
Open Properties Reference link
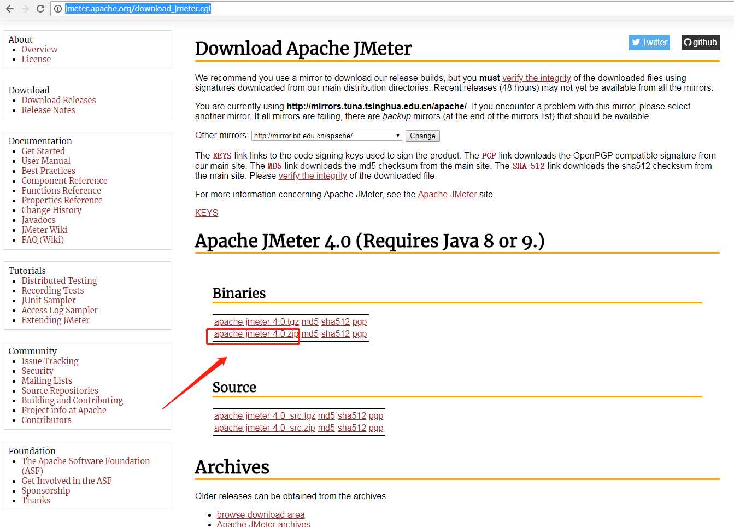[62, 200]
